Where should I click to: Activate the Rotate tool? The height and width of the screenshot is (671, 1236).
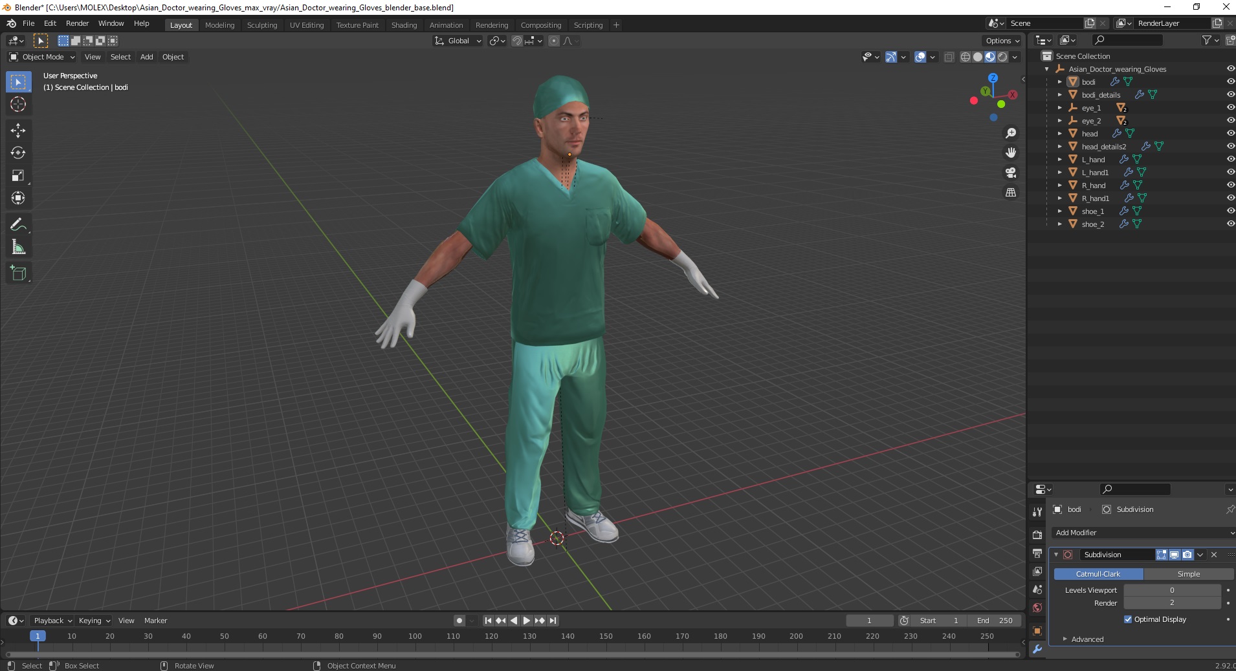(x=18, y=153)
